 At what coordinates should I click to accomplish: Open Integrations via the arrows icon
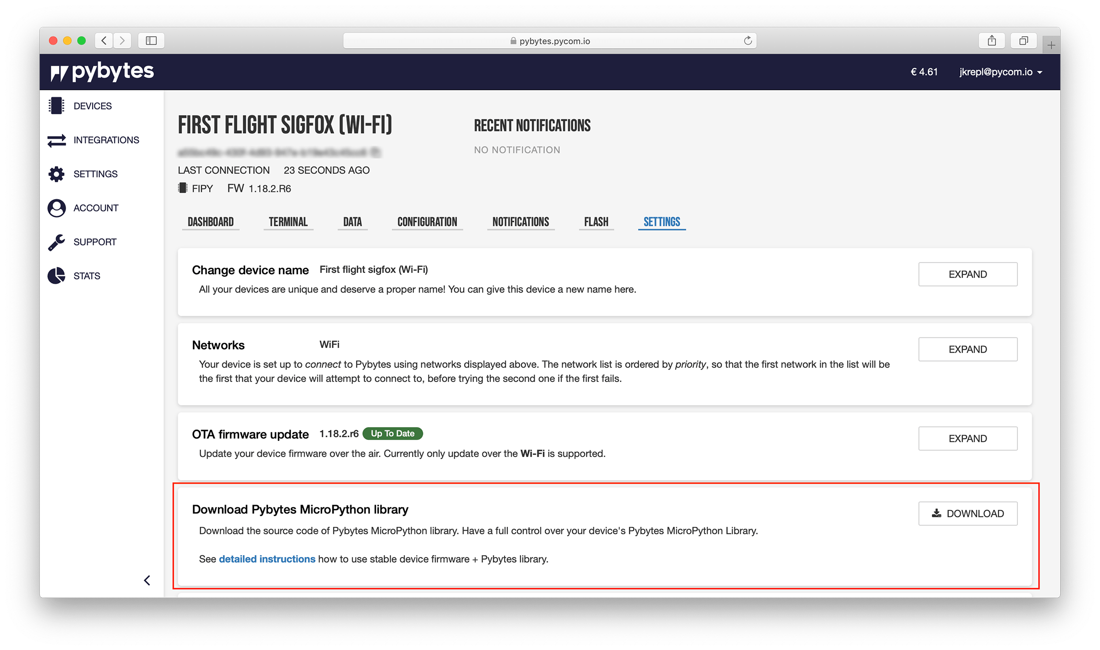coord(56,140)
